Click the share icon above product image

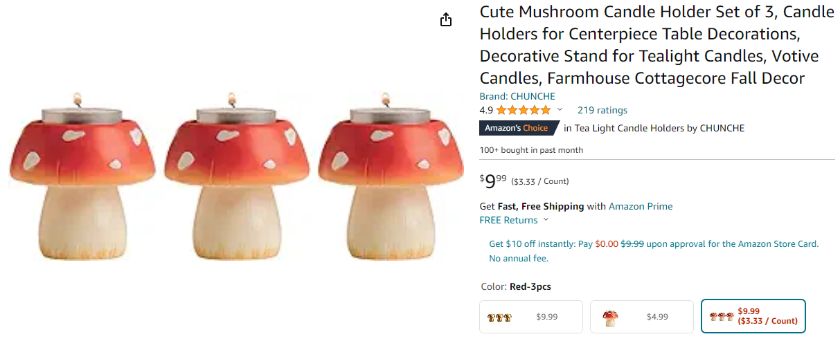click(446, 19)
